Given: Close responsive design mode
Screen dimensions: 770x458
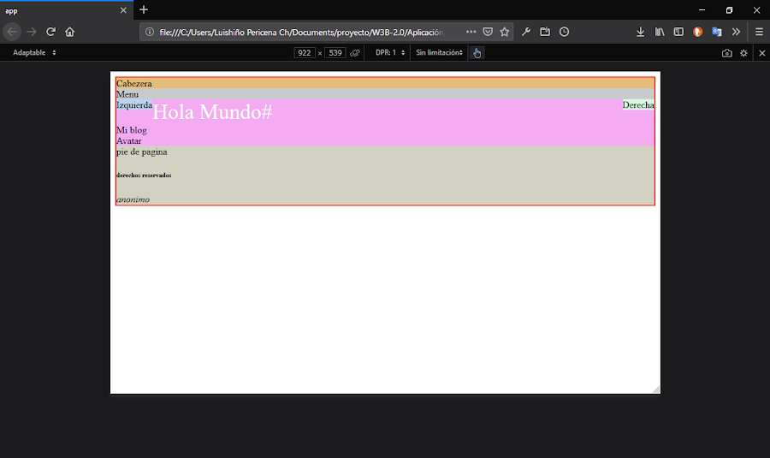Looking at the screenshot, I should (762, 53).
